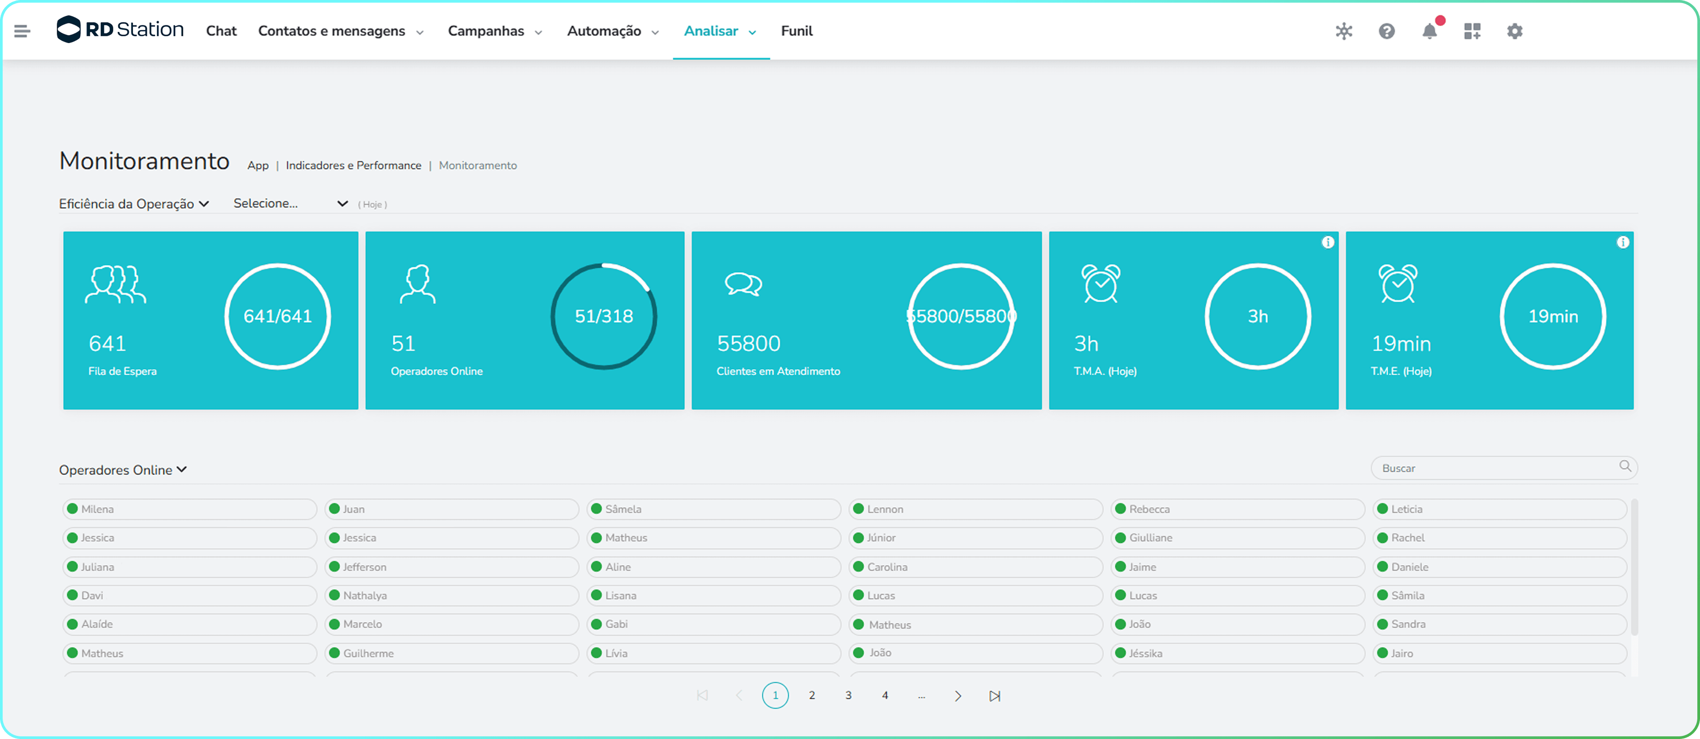Click the RD Station logo
Viewport: 1700px width, 739px height.
tap(120, 30)
